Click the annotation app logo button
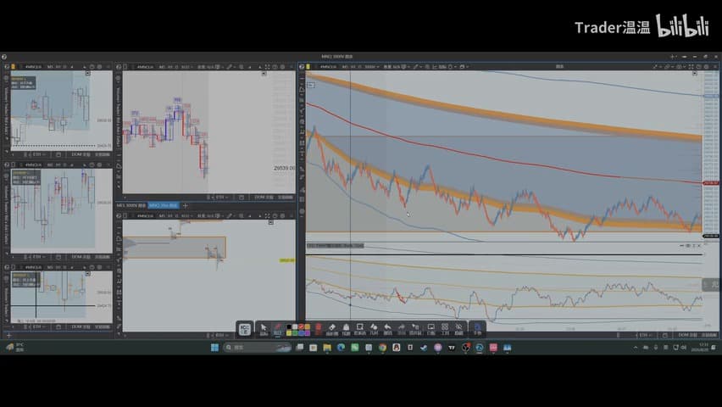 point(245,329)
